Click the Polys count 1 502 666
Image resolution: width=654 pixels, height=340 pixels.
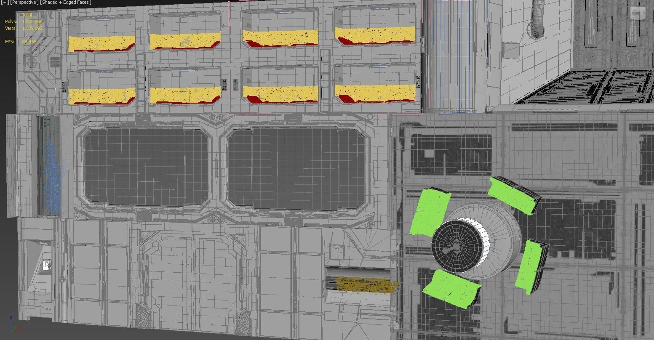point(32,21)
